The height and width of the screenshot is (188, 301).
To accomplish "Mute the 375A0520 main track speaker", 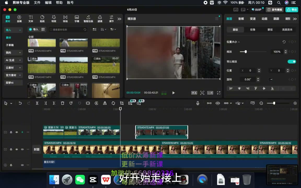I will pyautogui.click(x=22, y=149).
